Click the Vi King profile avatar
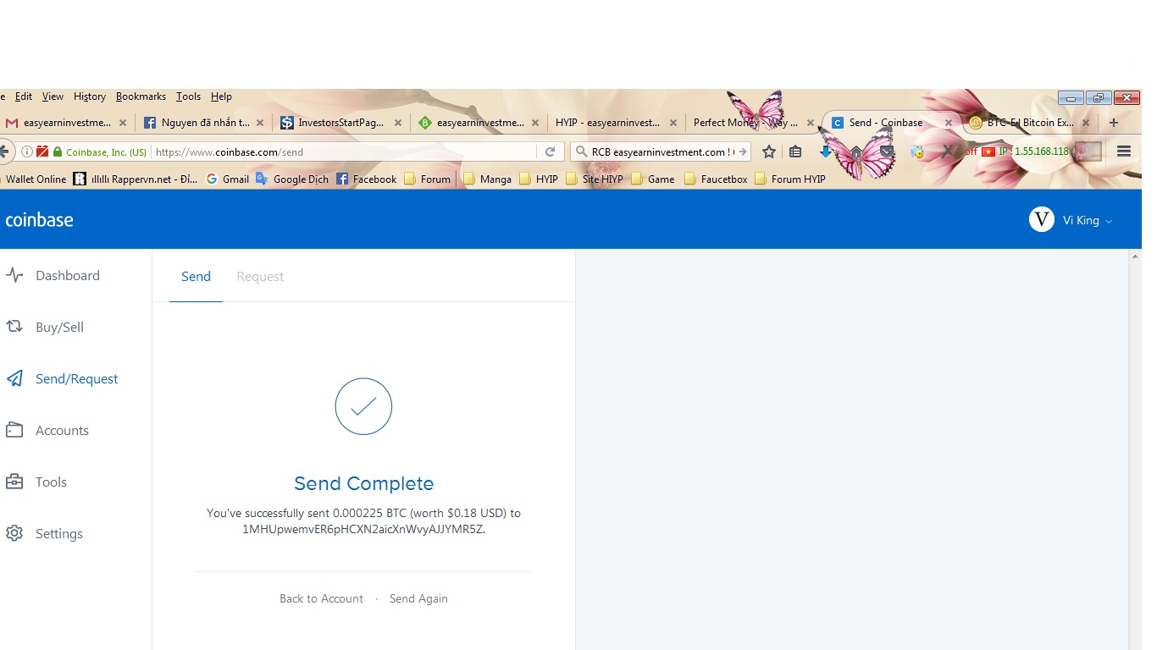This screenshot has height=650, width=1157. (x=1041, y=219)
